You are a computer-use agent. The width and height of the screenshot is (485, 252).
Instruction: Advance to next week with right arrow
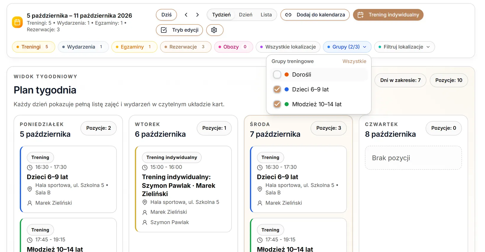tap(198, 15)
